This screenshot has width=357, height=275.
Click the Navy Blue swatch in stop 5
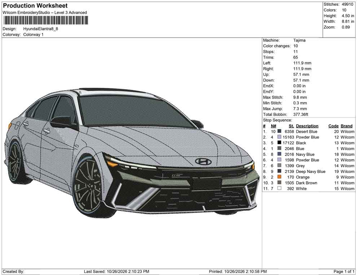(279, 154)
